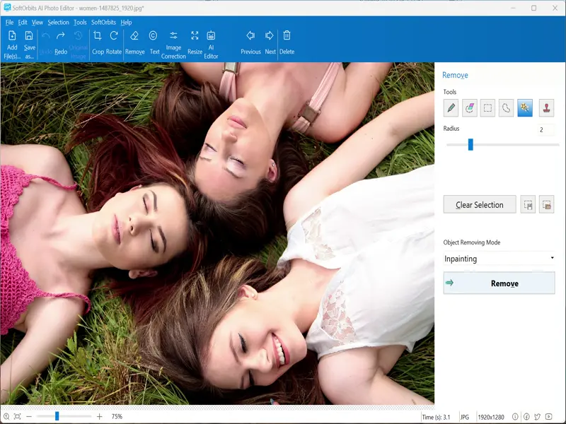Load a selection from file
566x424 pixels.
pos(546,205)
